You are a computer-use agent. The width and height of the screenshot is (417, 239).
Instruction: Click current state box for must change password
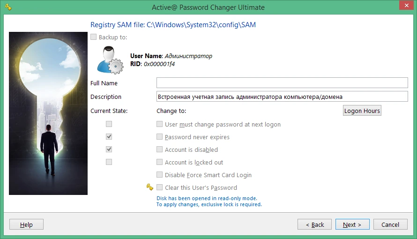click(109, 124)
